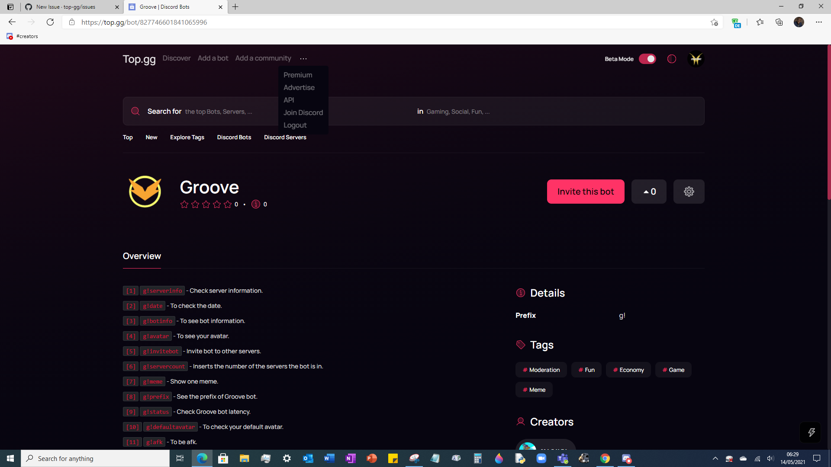Click the red circle theme icon
Viewport: 831px width, 467px height.
point(671,59)
